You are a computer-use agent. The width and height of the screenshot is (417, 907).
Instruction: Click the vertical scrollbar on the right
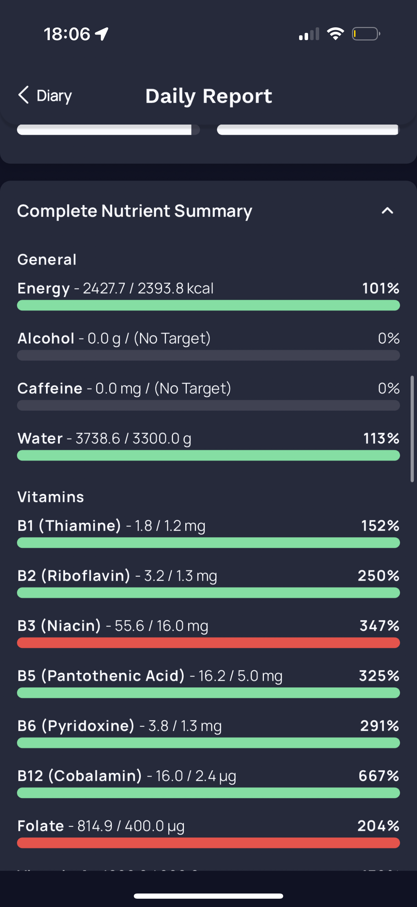412,429
